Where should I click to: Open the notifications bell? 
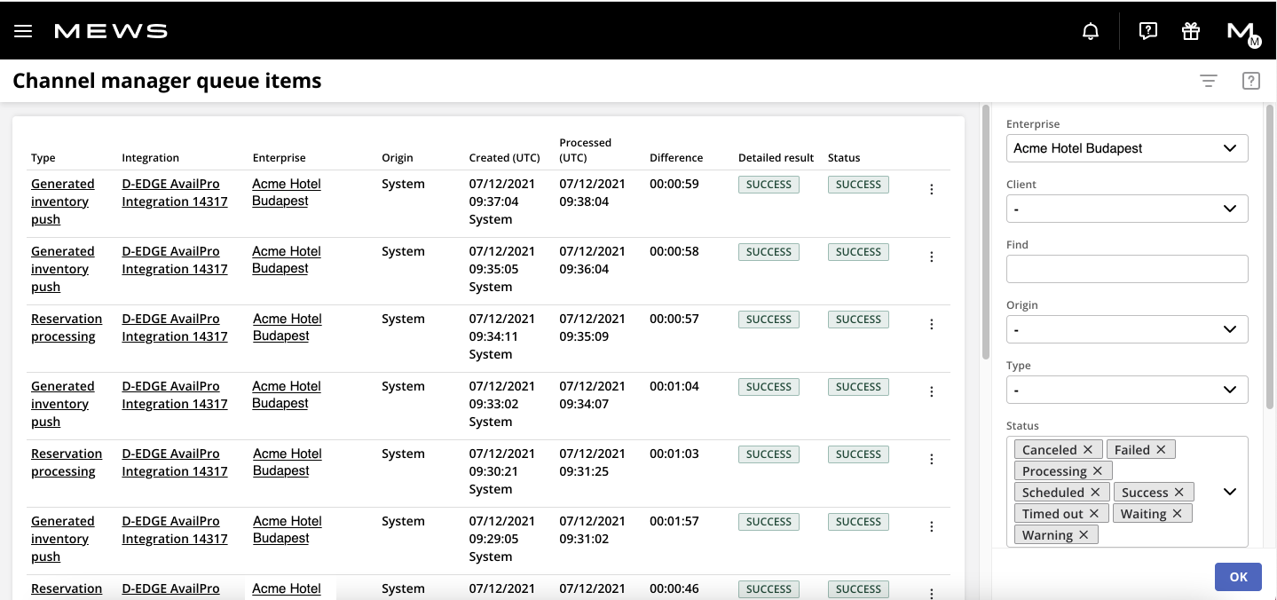(x=1091, y=31)
